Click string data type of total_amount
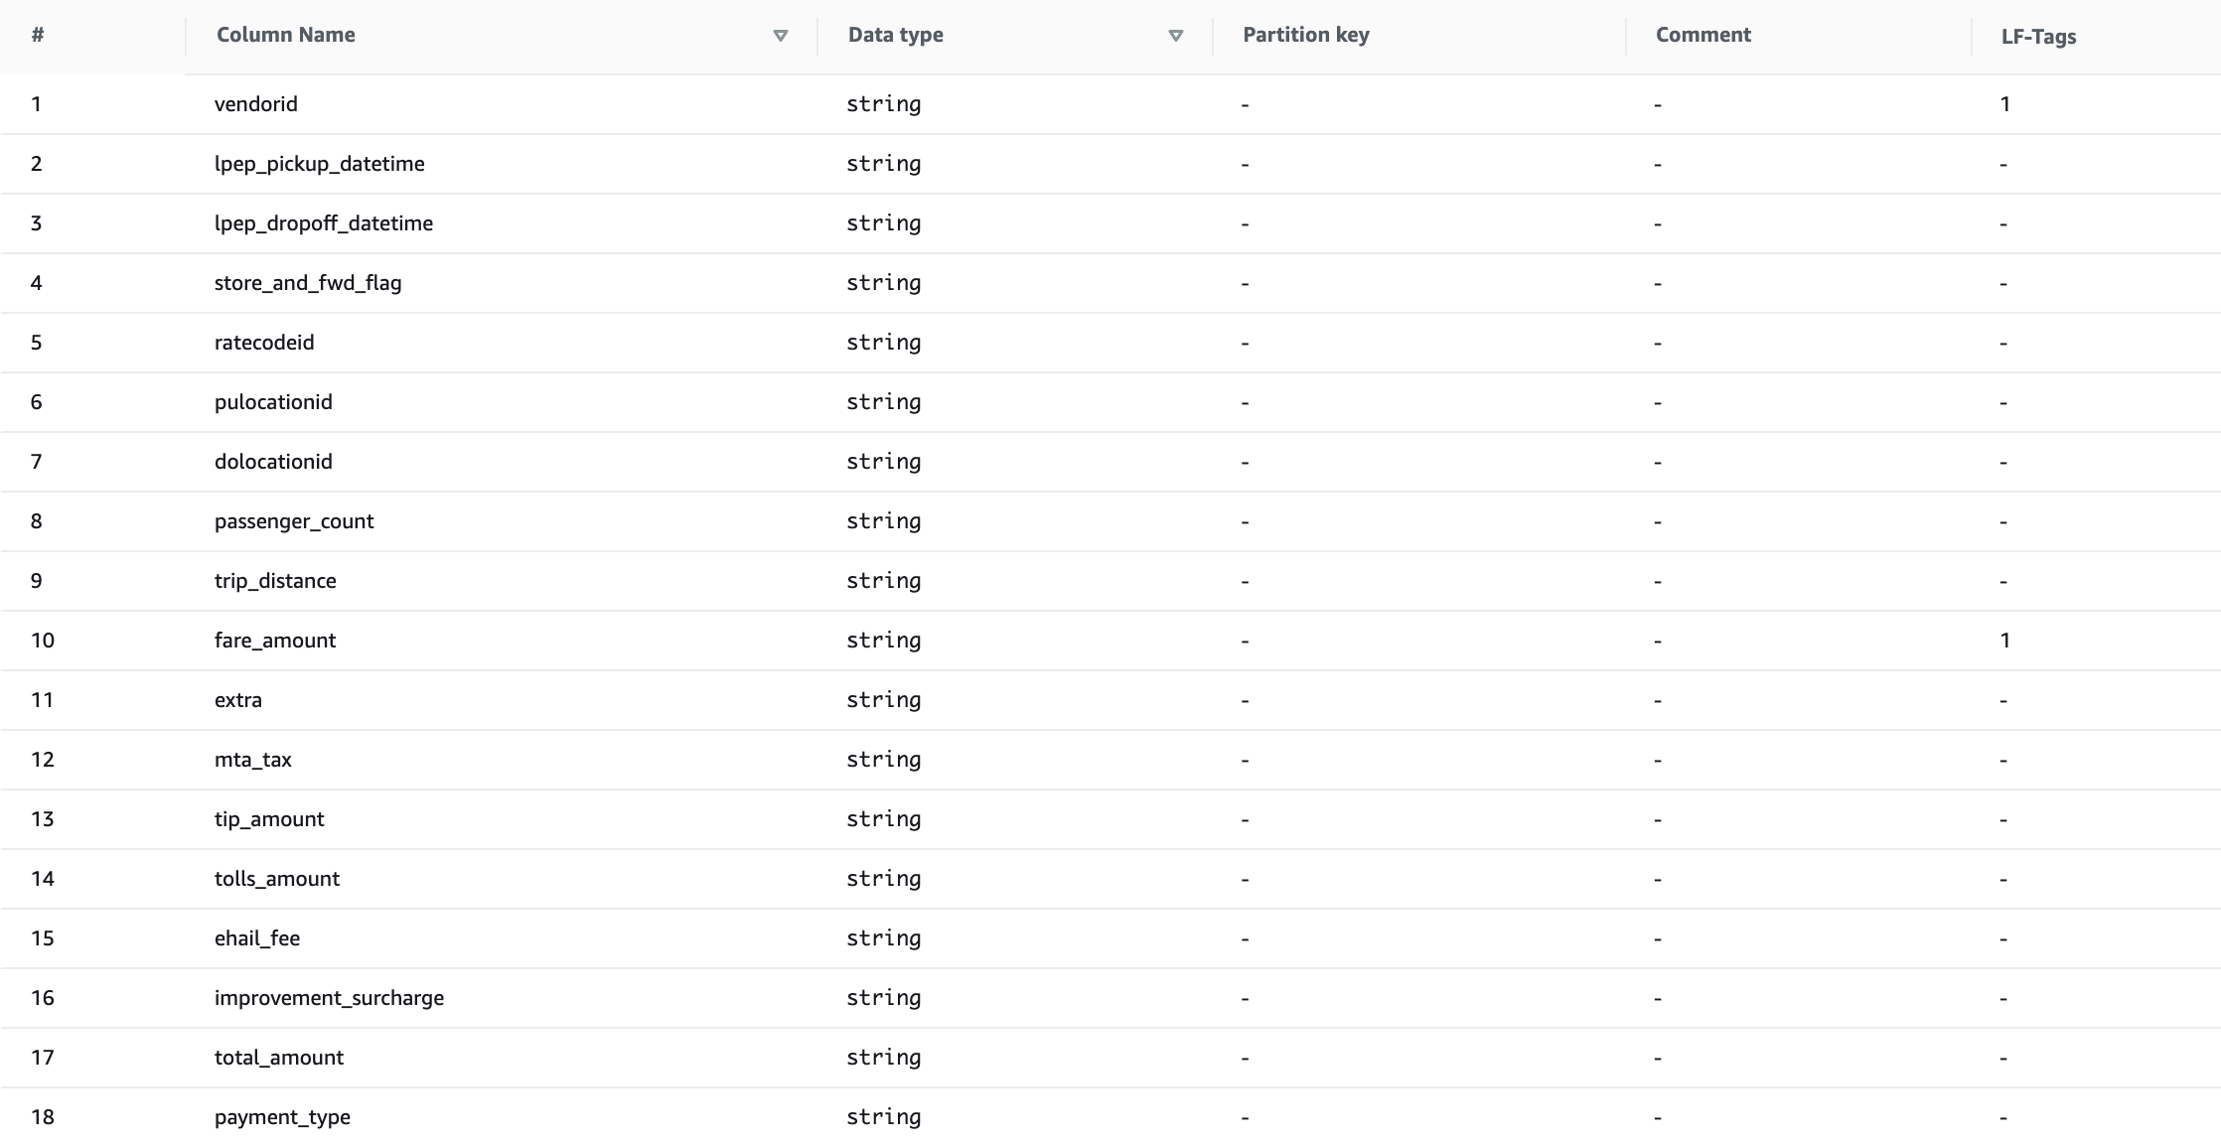 click(x=883, y=1058)
